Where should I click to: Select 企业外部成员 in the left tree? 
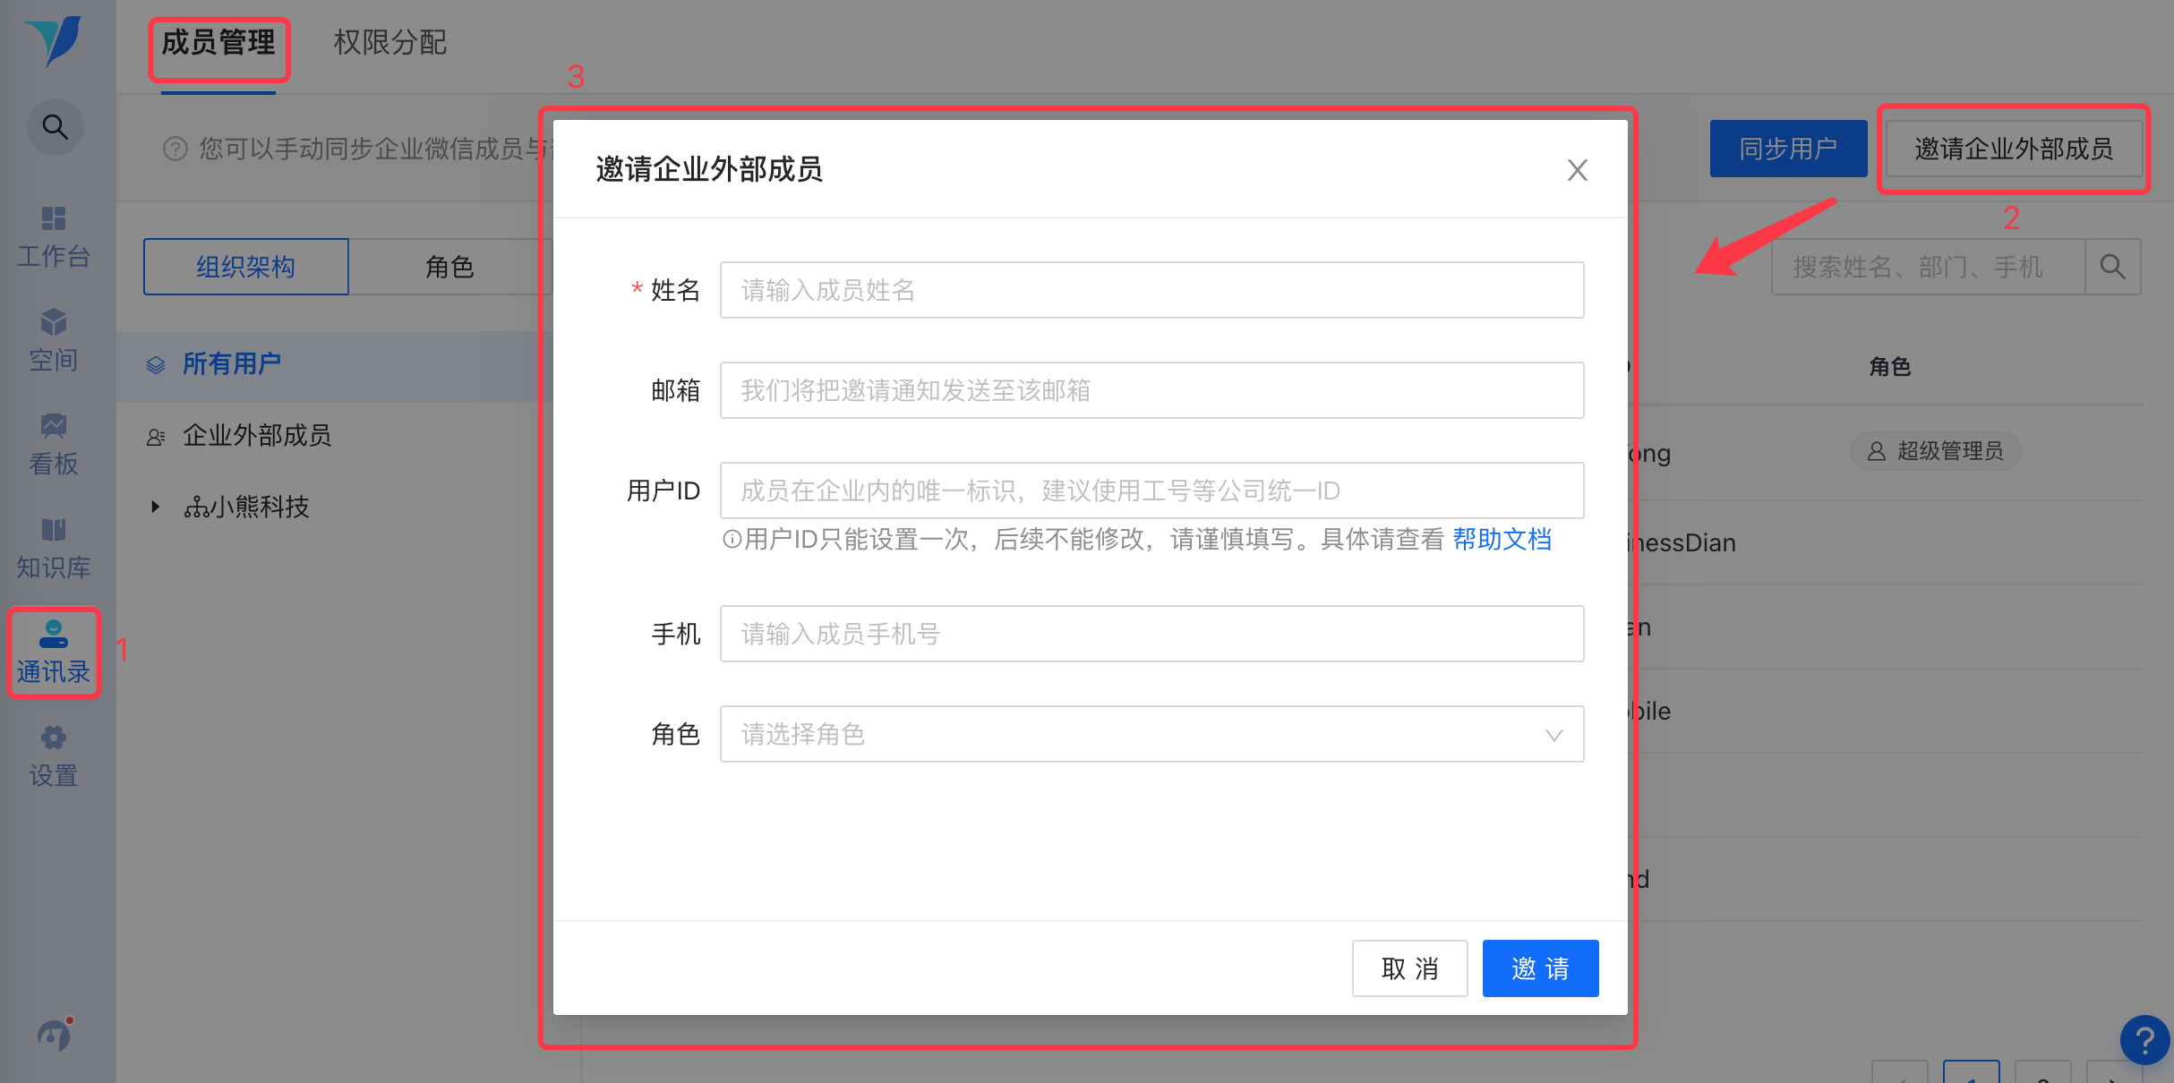tap(257, 435)
